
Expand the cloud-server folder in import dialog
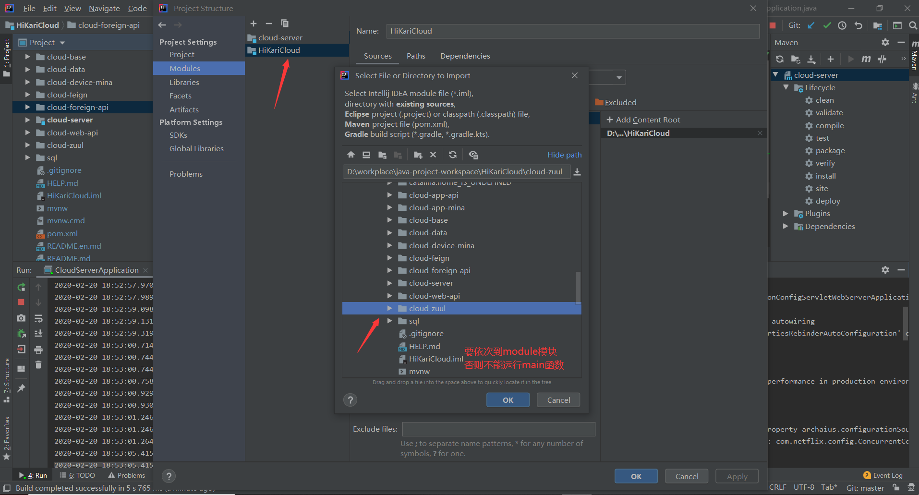(x=390, y=283)
